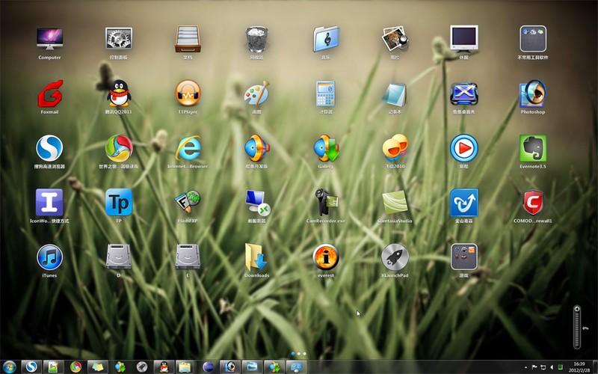
Task: Launch Youku blue play button icon
Action: 463,148
